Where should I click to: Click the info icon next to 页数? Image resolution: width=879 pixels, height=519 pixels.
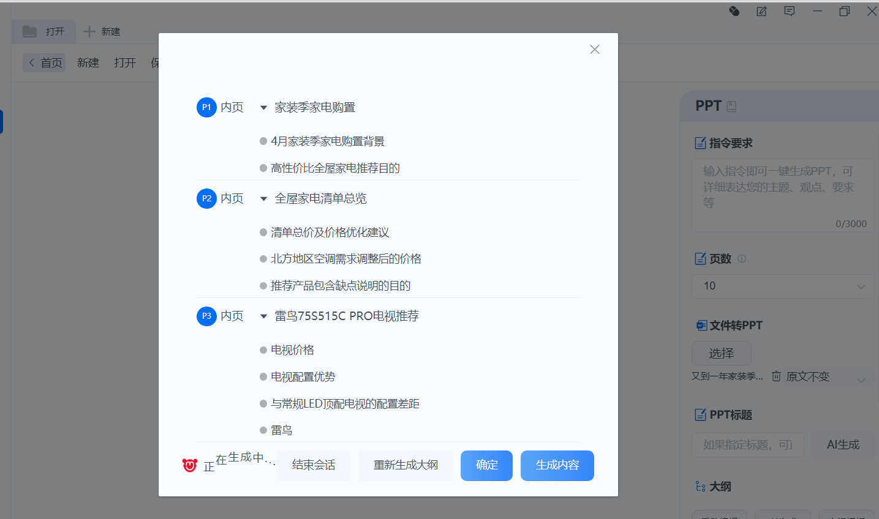coord(742,259)
